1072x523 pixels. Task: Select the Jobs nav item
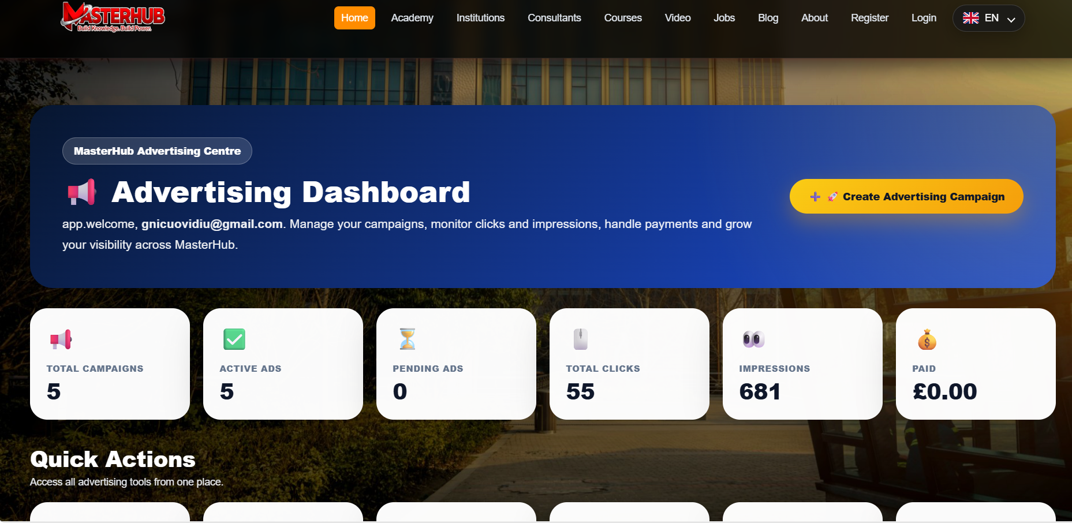click(724, 18)
